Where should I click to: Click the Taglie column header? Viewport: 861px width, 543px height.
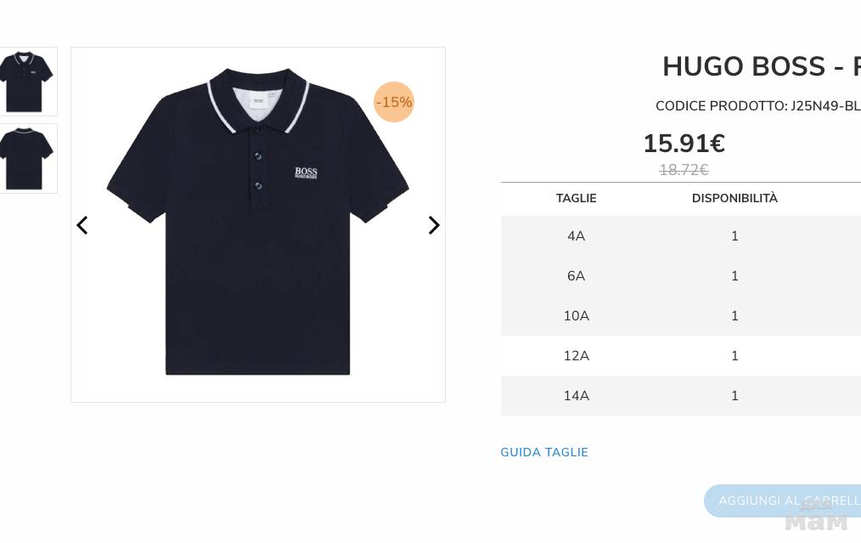tap(576, 198)
